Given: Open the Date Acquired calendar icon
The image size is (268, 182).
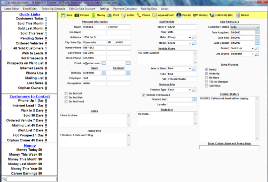Looking at the screenshot, I should tap(257, 32).
